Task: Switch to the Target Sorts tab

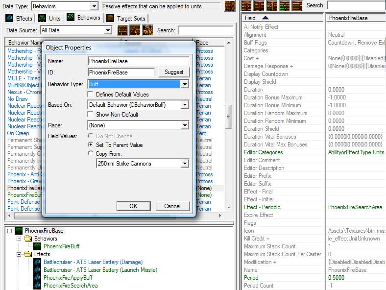Action: point(126,19)
